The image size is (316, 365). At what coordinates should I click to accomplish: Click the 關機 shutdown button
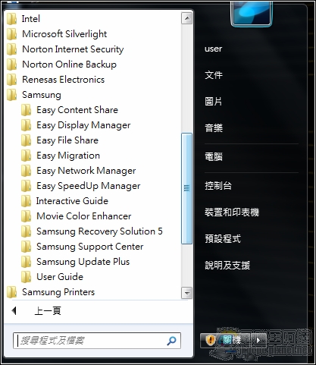tap(225, 340)
